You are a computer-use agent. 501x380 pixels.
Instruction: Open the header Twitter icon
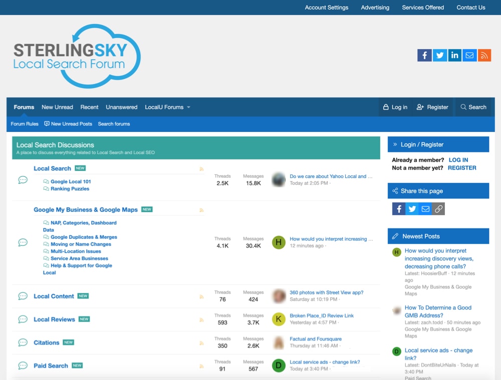(440, 55)
